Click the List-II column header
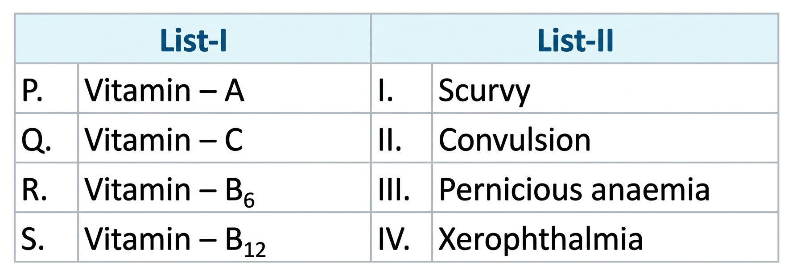 [575, 41]
